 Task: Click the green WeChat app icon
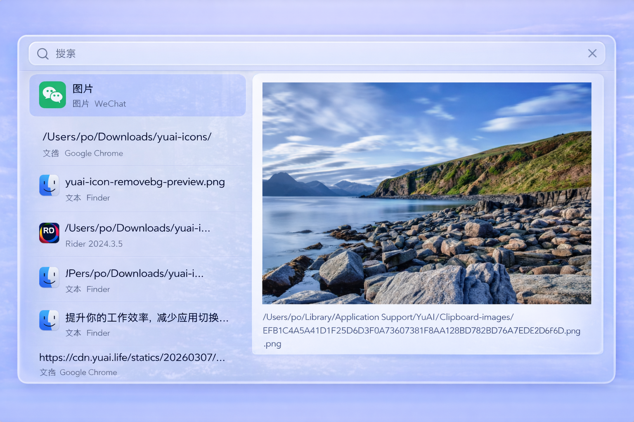[x=52, y=95]
